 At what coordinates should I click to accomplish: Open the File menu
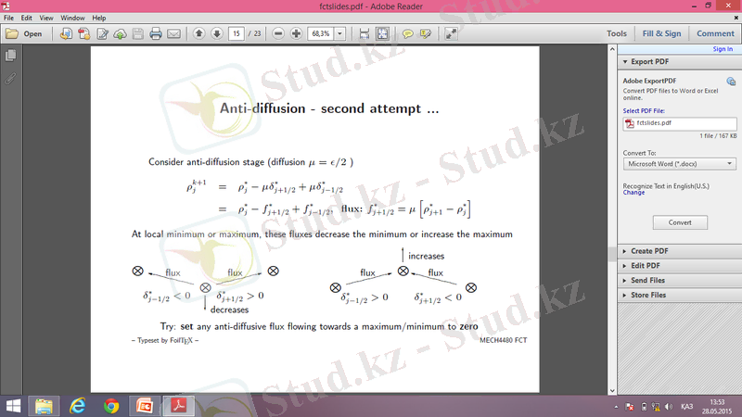pos(8,18)
